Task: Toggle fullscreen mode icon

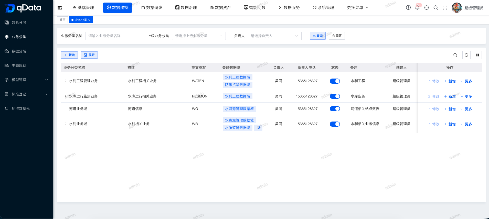Action: 445,8
